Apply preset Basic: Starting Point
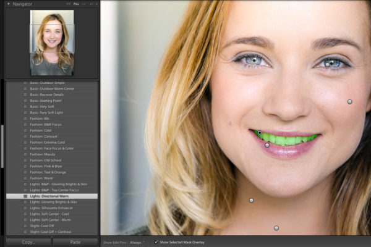This screenshot has width=371, height=247. point(52,101)
